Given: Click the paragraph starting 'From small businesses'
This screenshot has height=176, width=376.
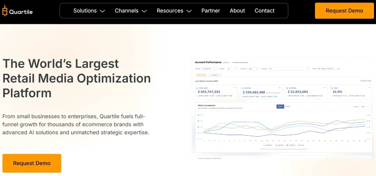Looking at the screenshot, I should coord(76,125).
